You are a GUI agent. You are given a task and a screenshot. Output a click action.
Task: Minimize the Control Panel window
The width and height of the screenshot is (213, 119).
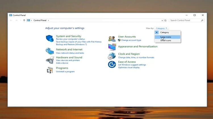[x=187, y=15]
